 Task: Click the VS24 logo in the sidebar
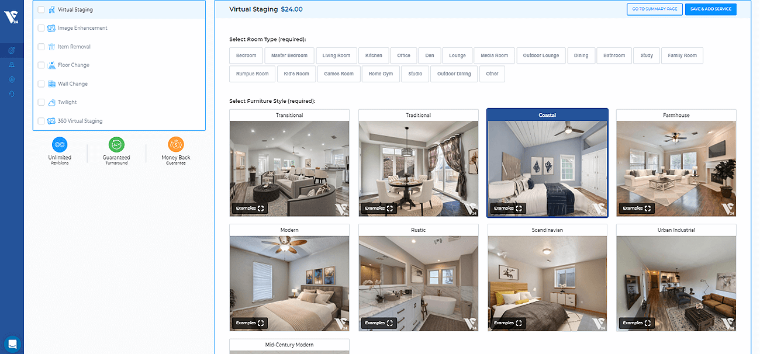click(x=12, y=18)
